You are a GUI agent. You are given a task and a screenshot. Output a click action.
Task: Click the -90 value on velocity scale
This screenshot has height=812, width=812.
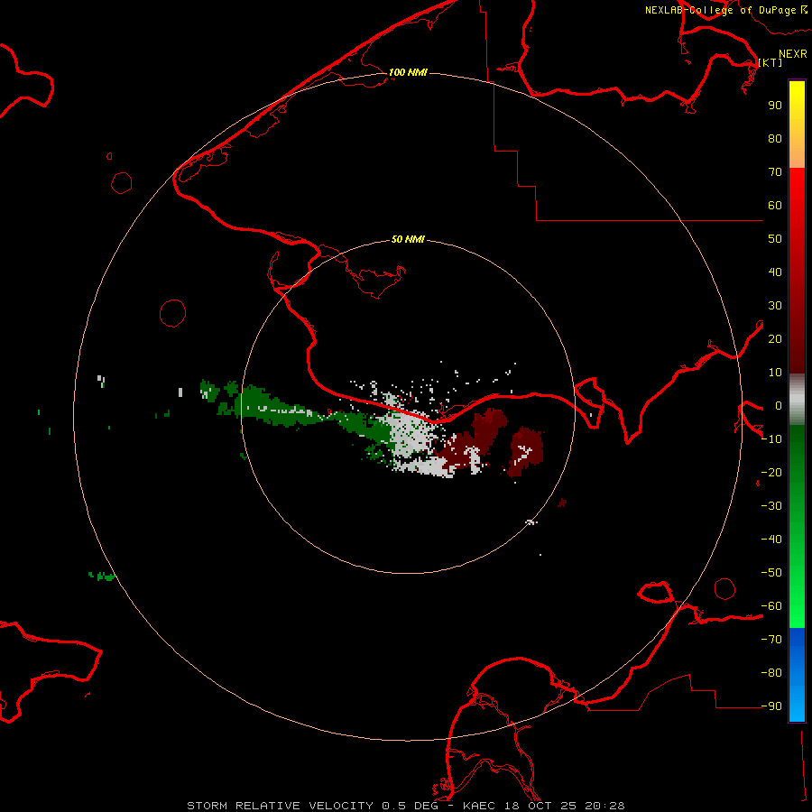(771, 706)
